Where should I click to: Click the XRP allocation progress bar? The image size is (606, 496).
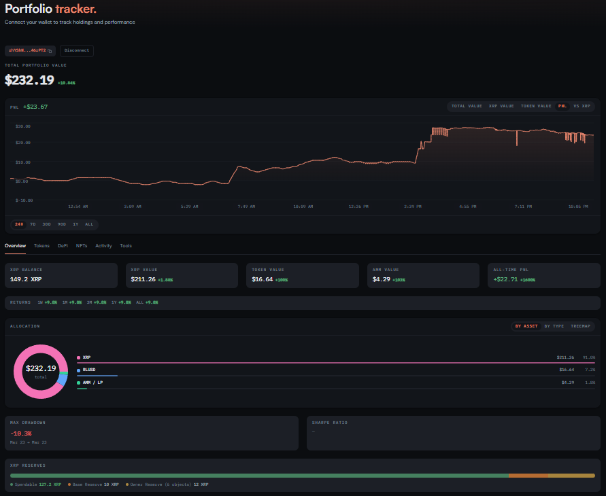336,363
